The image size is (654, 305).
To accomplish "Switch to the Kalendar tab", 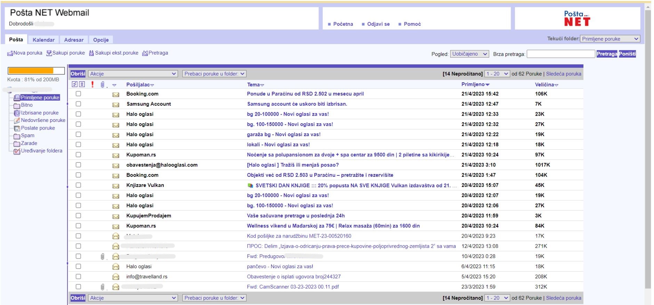I will click(43, 40).
